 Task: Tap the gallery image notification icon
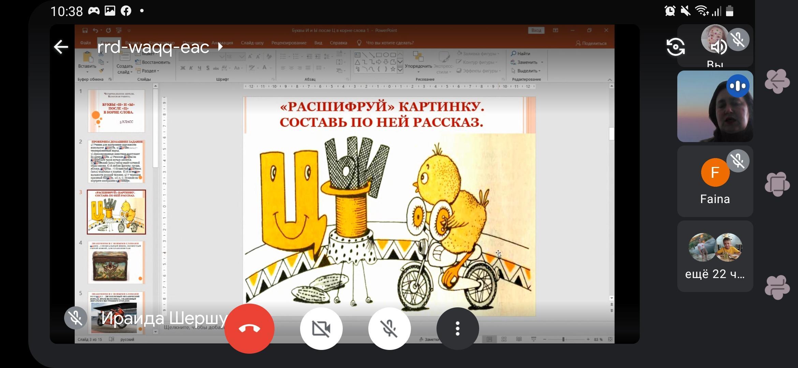[x=110, y=11]
